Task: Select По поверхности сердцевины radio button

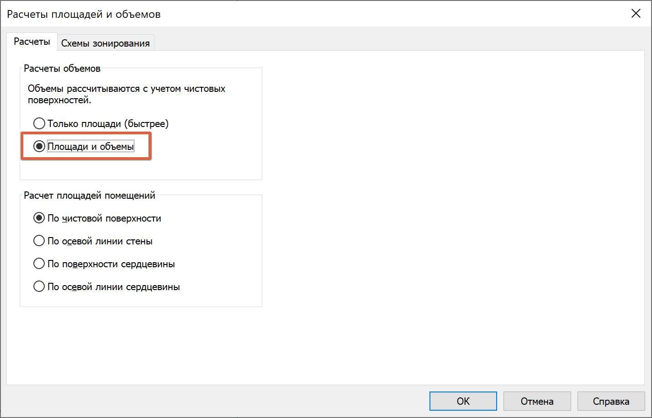Action: click(104, 264)
